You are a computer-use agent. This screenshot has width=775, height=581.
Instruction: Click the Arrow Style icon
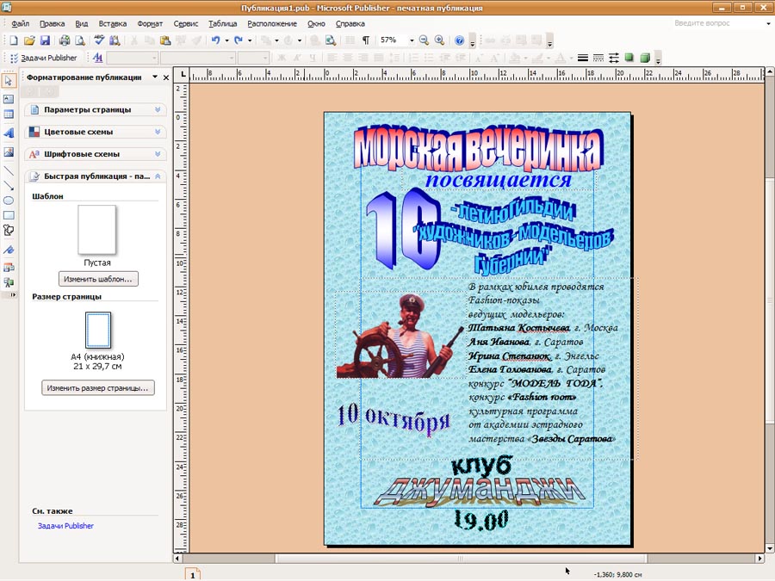tap(613, 59)
